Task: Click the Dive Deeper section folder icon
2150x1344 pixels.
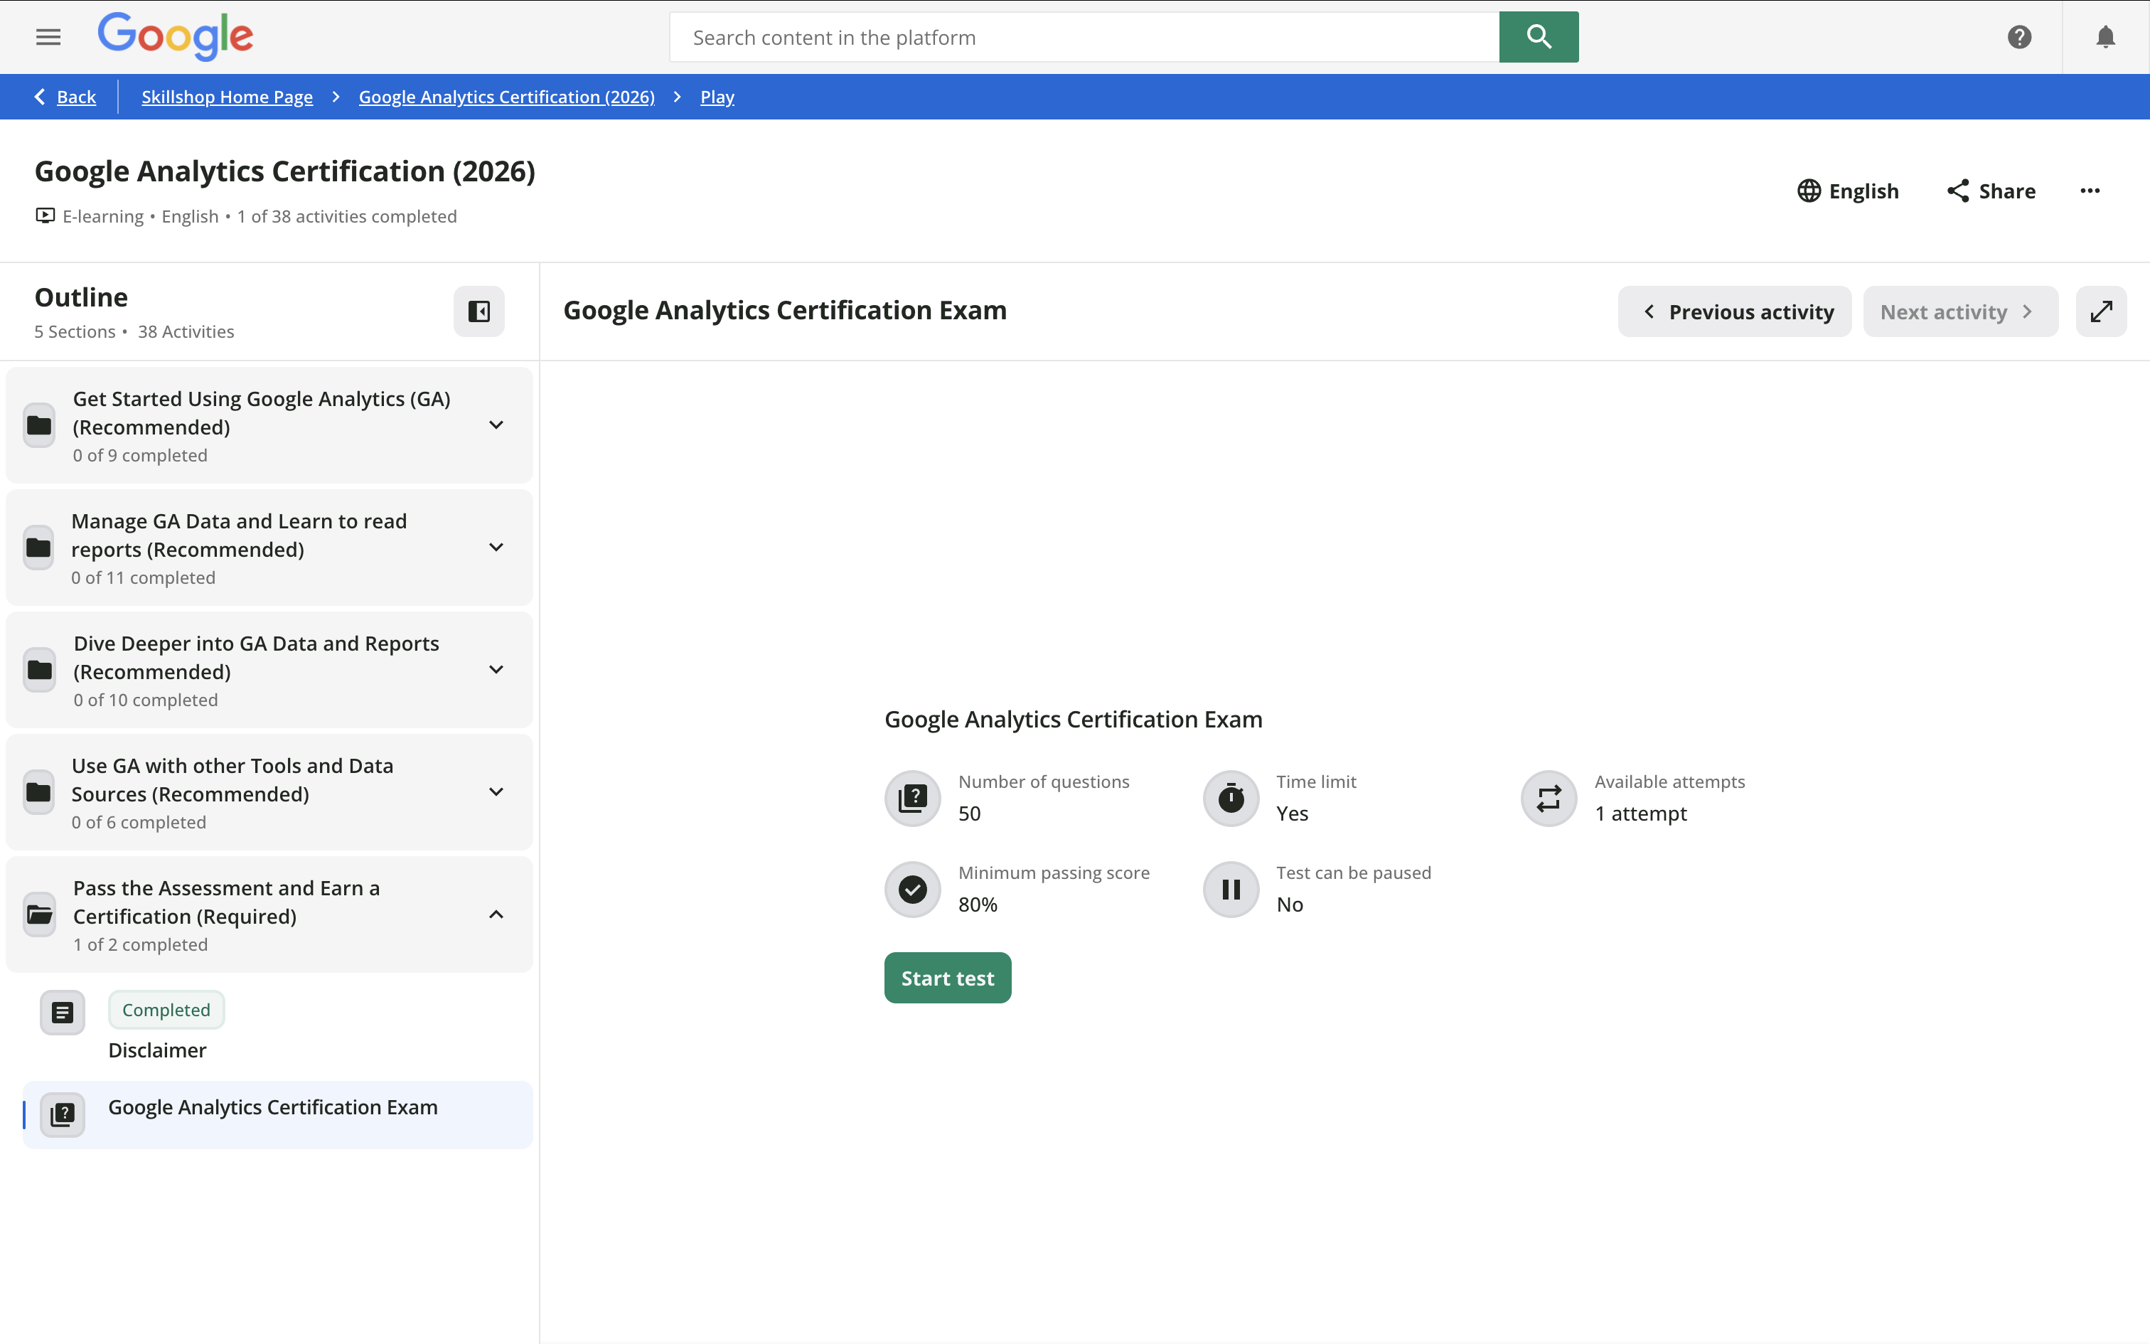Action: pos(39,669)
